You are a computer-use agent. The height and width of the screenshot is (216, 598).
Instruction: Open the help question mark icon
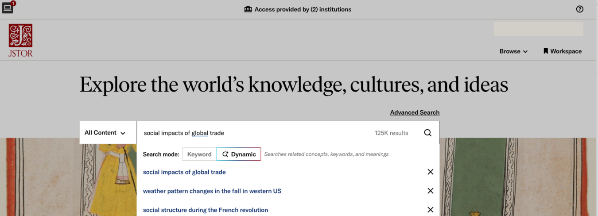(580, 9)
